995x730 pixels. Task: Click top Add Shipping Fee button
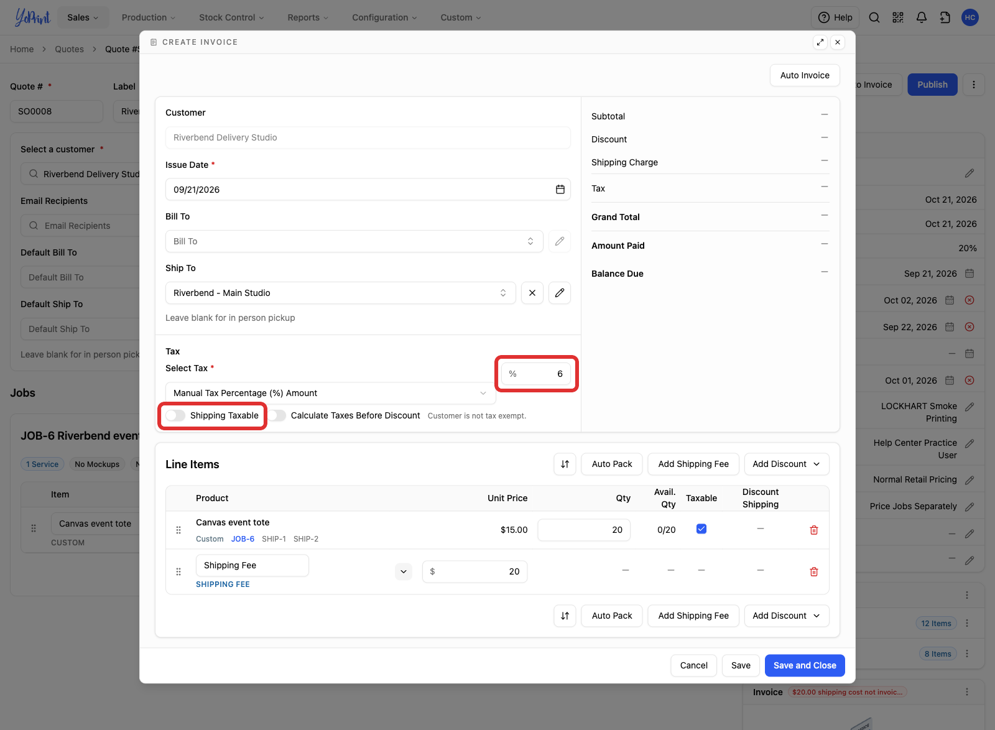pos(693,464)
